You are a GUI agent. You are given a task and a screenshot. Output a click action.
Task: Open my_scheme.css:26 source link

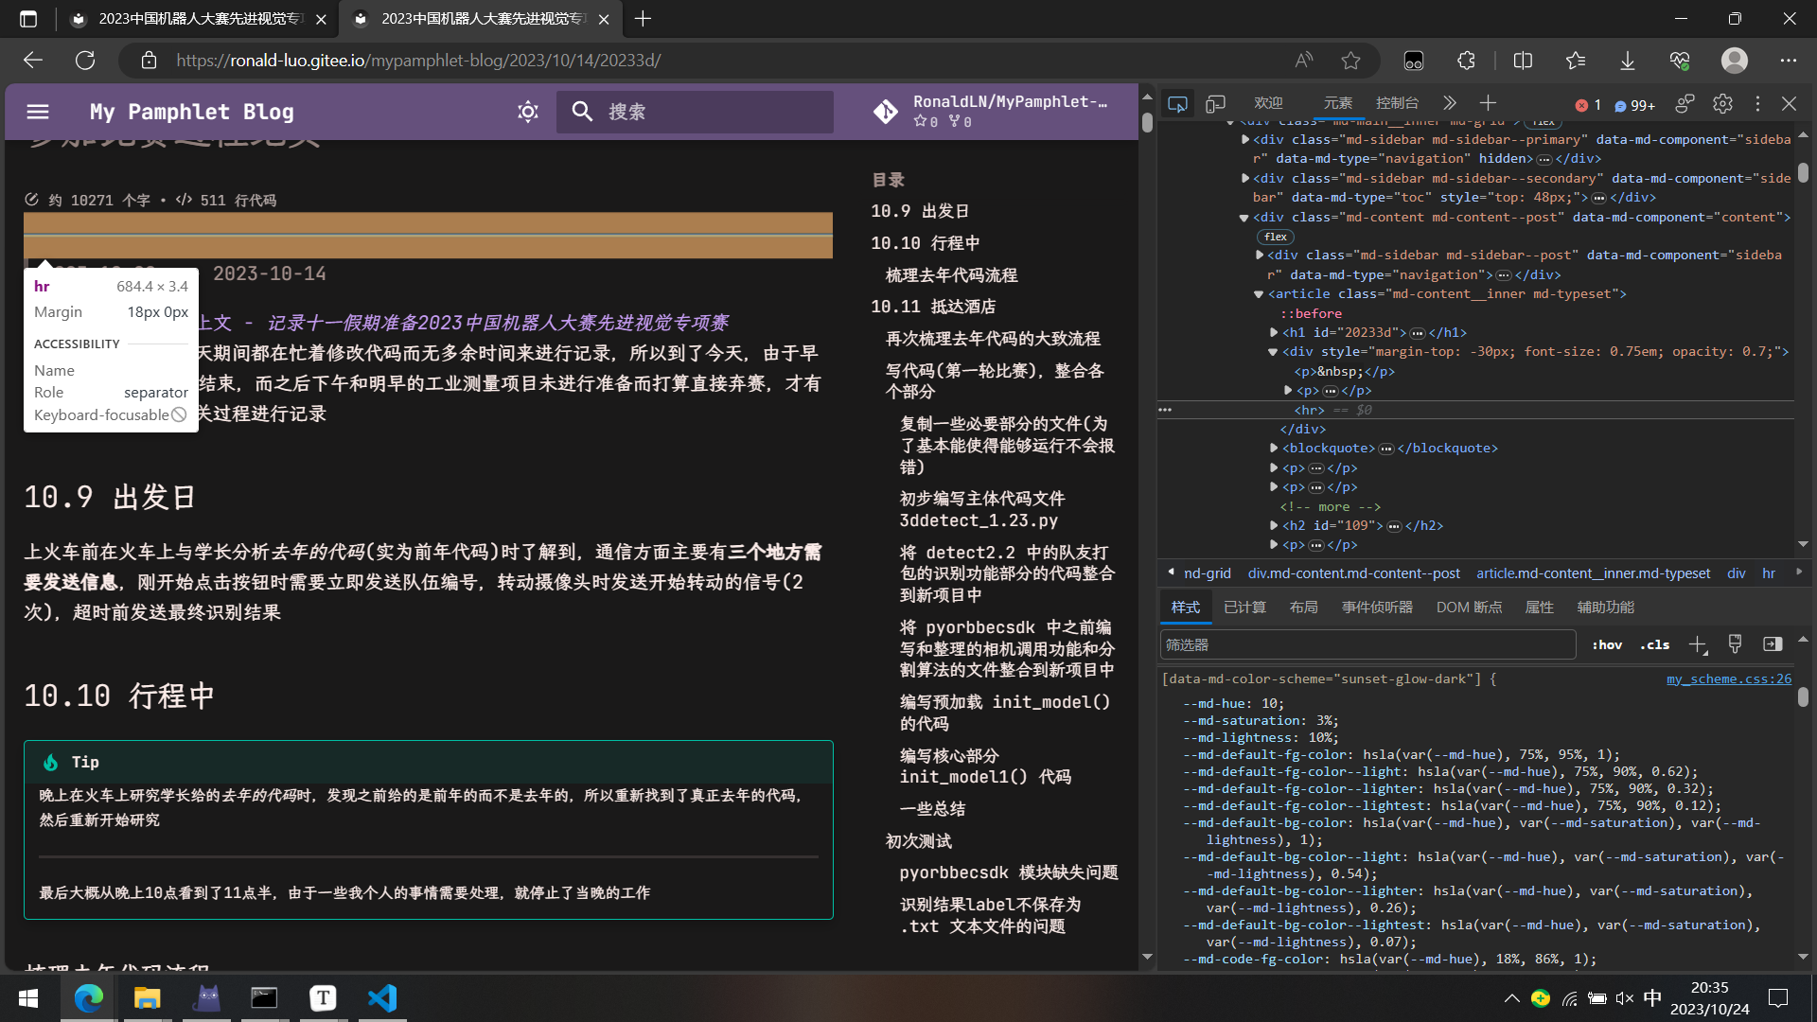pyautogui.click(x=1728, y=679)
